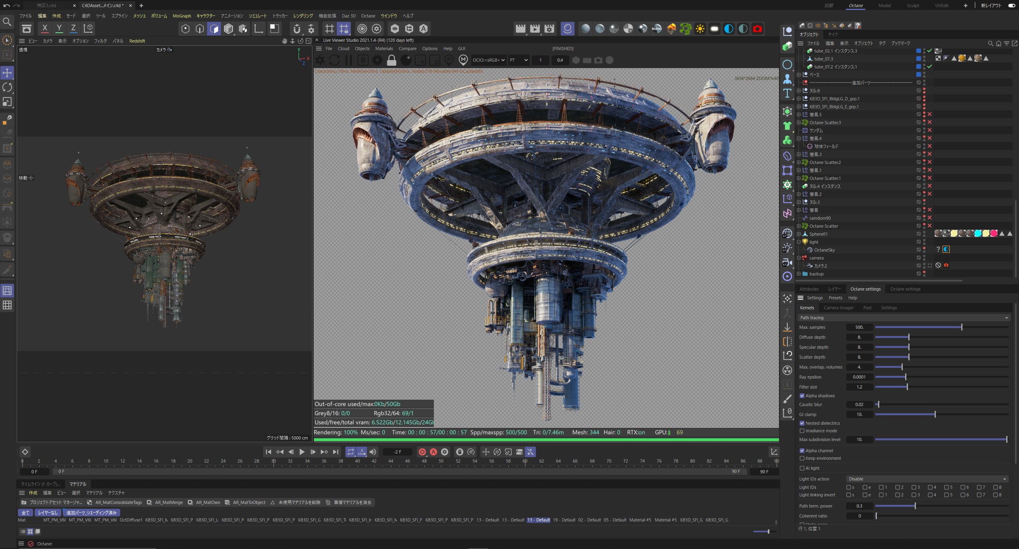Lock the Live Viewer resolution
Screen dimensions: 1019x549
click(392, 60)
